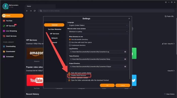Go forward with the right arrow icon
Viewport: 177px width, 98px height.
31,11
